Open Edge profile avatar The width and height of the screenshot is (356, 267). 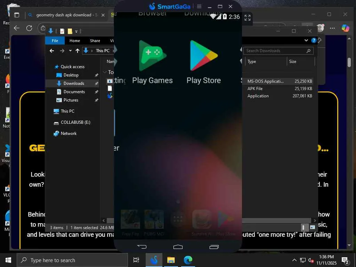pyautogui.click(x=320, y=28)
